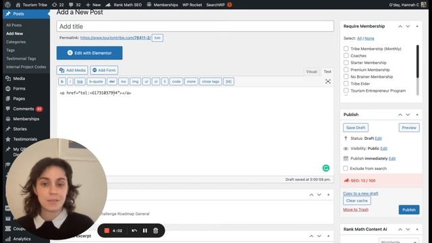Viewport: 432px width, 243px height.
Task: Open the WP Rocket menu
Action: (192, 5)
